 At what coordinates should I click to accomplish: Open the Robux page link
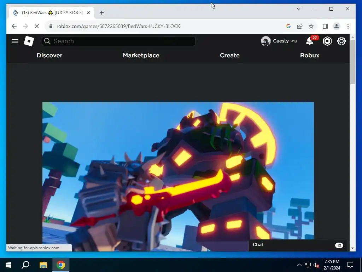(x=310, y=55)
